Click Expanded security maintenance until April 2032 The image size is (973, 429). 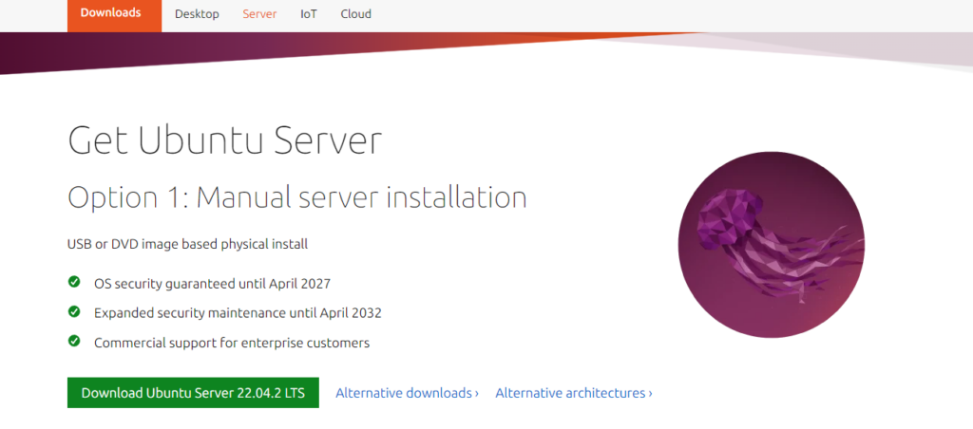pos(238,313)
